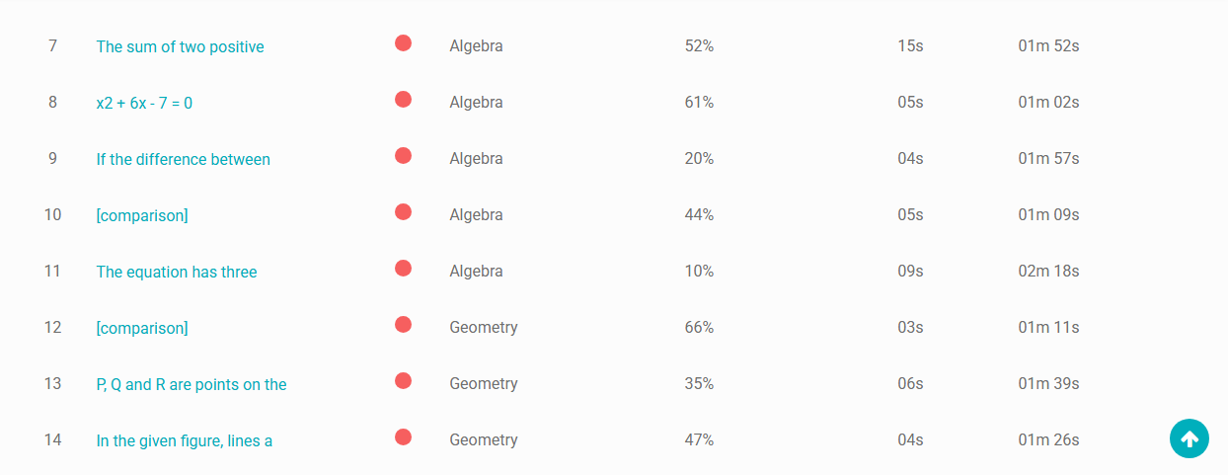
Task: Open 'If the difference between' question
Action: tap(183, 159)
